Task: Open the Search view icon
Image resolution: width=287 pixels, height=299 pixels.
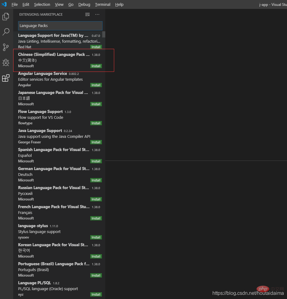Action: coord(6,32)
